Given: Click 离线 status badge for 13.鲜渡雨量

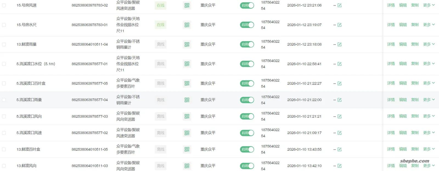Looking at the screenshot, I should (x=161, y=44).
